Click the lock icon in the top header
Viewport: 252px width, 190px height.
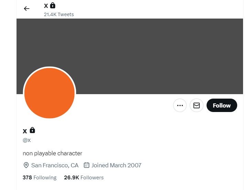coord(53,5)
